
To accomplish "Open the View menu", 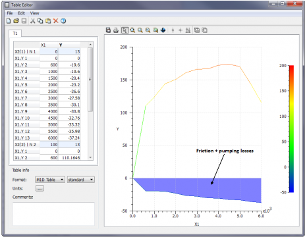I will (x=34, y=13).
